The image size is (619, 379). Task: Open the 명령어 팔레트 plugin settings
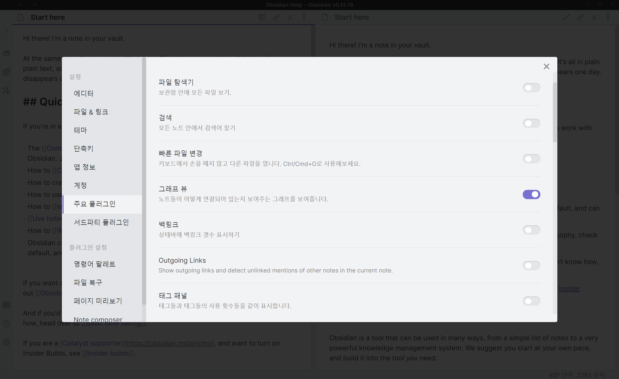(x=95, y=264)
